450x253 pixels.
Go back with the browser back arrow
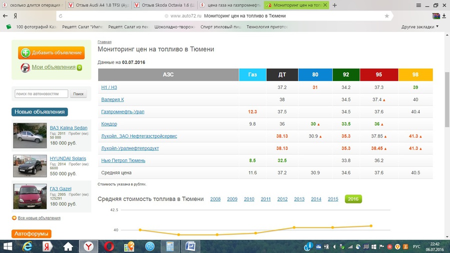pos(5,16)
